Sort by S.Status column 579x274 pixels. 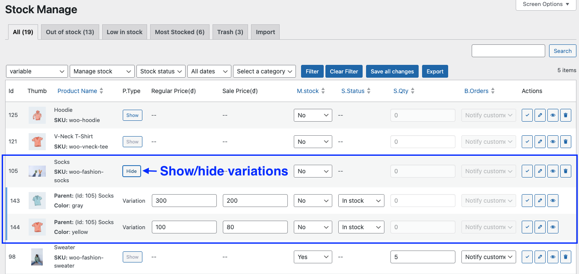pos(356,91)
